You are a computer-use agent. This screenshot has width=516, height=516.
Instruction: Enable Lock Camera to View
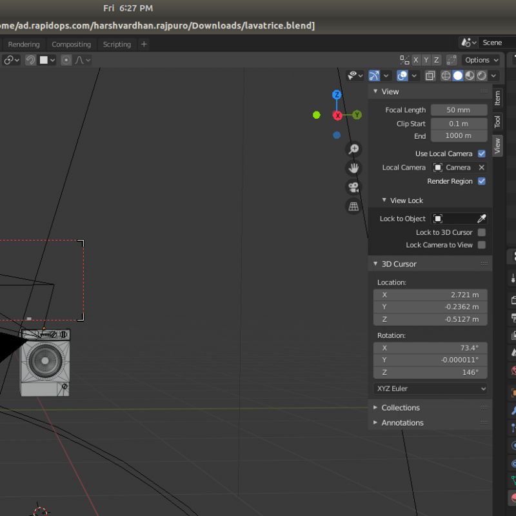(481, 245)
